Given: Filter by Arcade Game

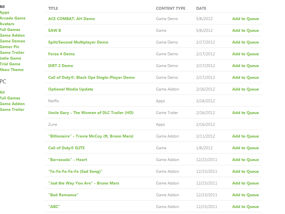Looking at the screenshot, I should [x=13, y=18].
